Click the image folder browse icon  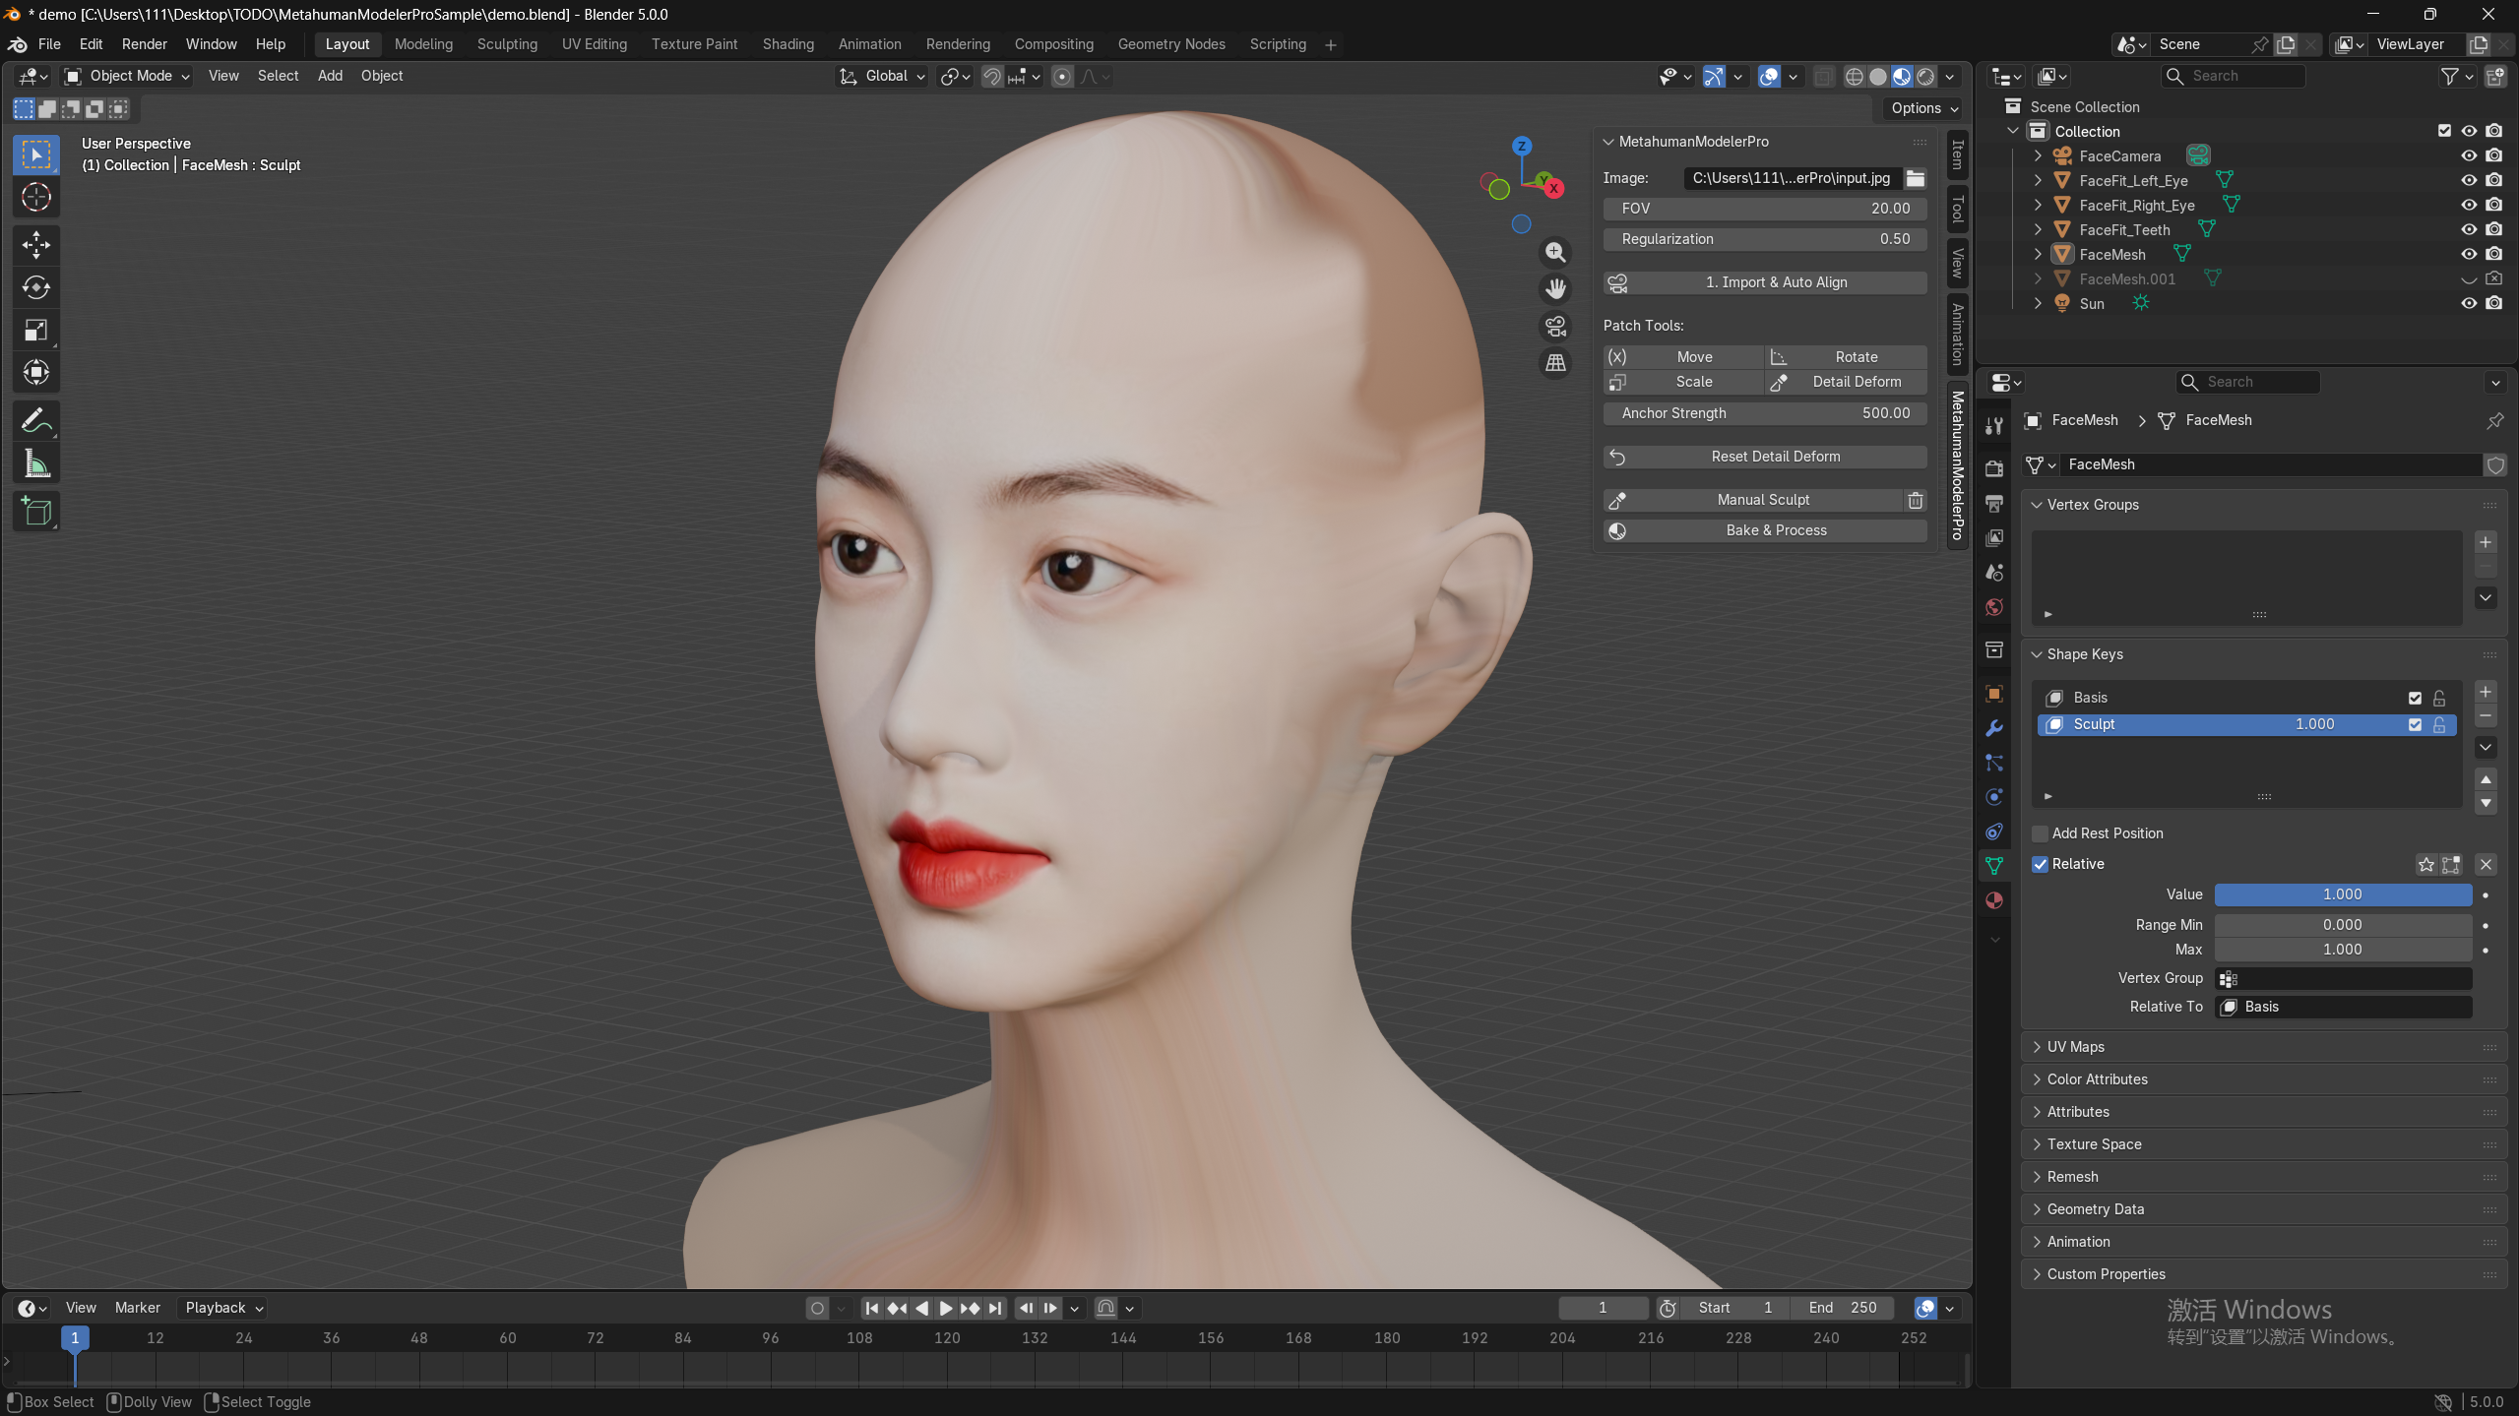(x=1916, y=178)
